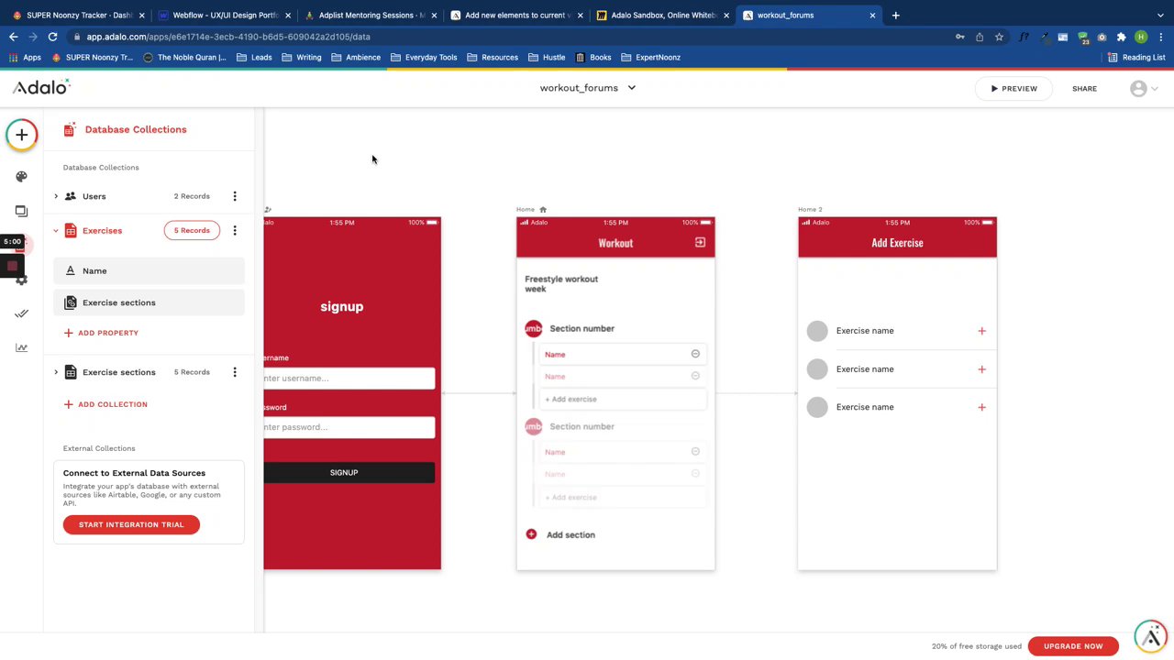Bookmark page with the star icon

click(999, 37)
